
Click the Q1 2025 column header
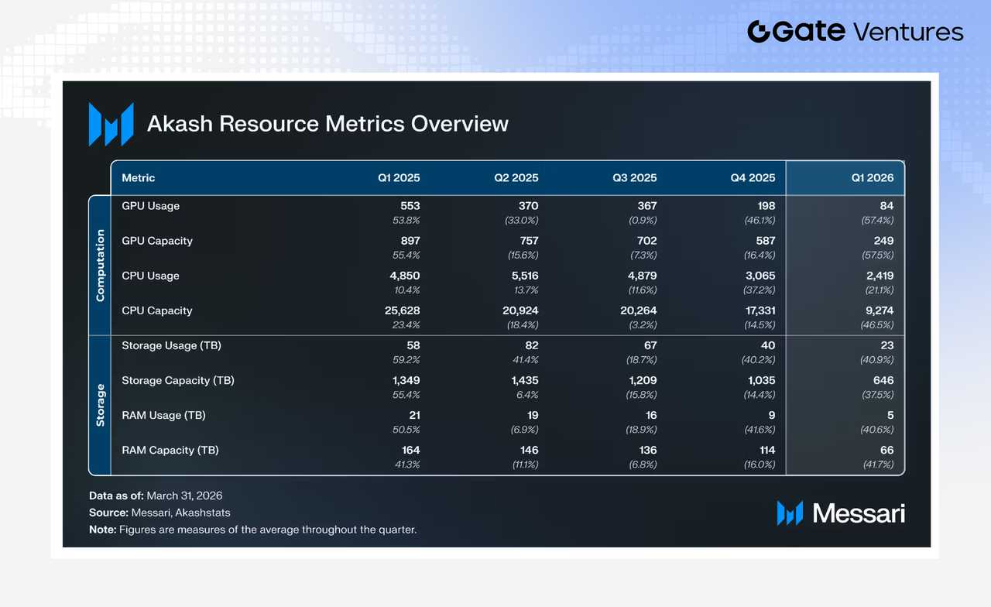[399, 178]
